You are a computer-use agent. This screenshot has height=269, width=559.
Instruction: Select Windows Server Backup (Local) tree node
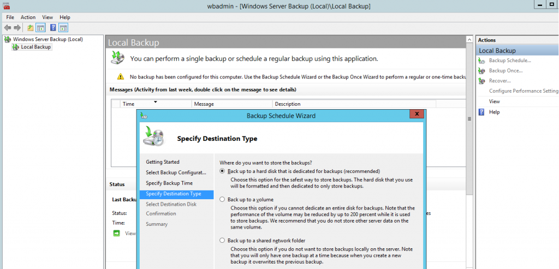pos(48,39)
